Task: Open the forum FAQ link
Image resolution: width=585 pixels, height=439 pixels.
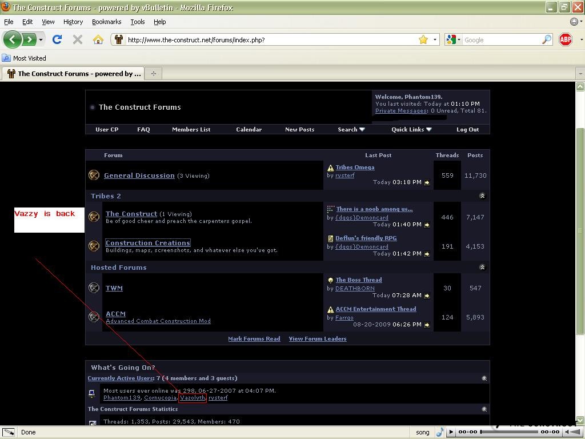Action: (x=143, y=130)
